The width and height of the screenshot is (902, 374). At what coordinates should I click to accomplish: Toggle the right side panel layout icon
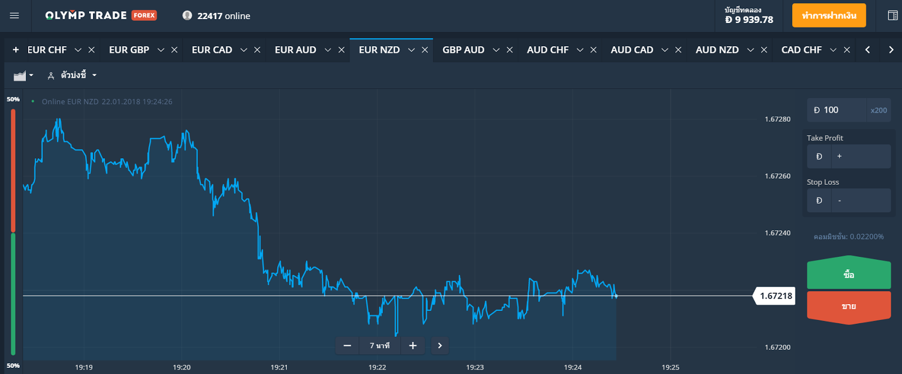892,16
